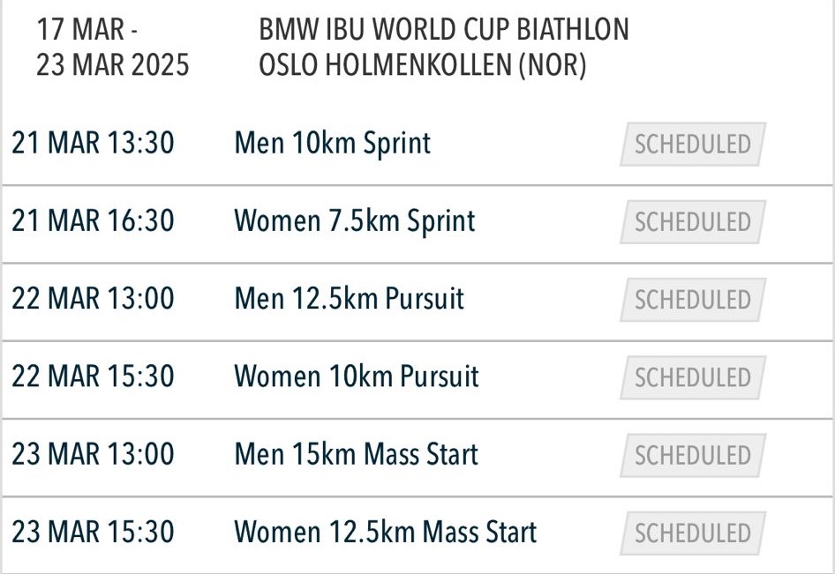Click SCHEDULED badge for Women 7.5km Sprint

click(693, 222)
